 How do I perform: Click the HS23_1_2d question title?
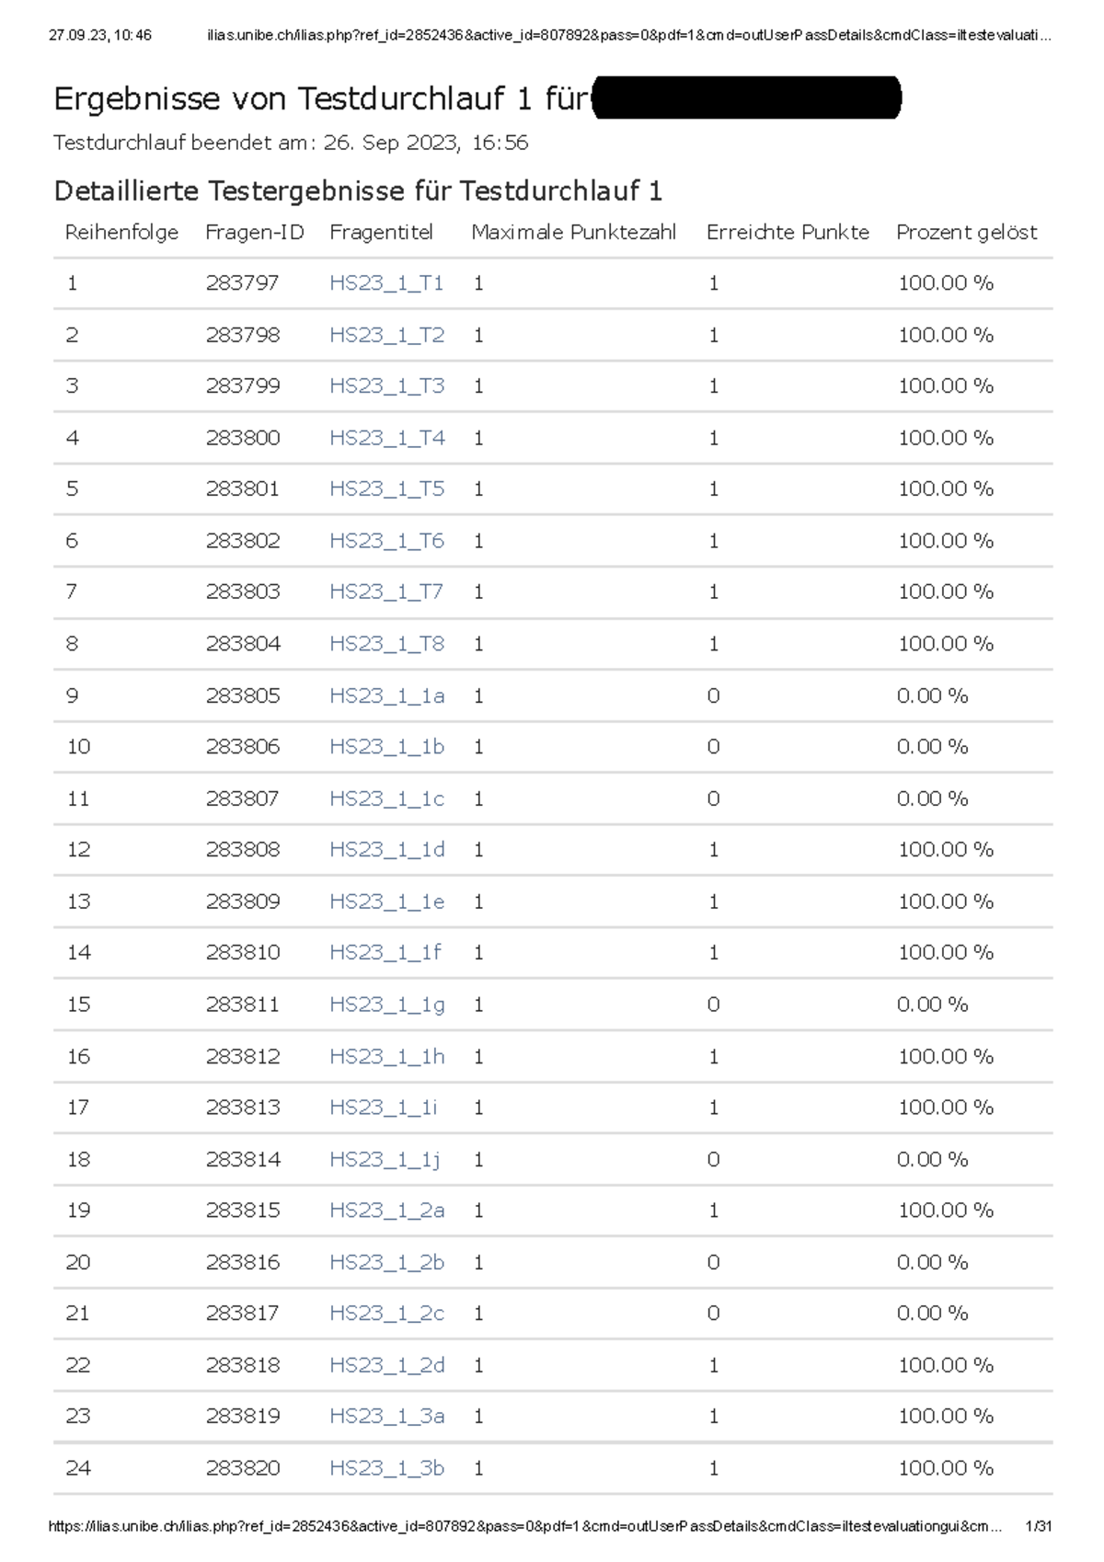click(386, 1365)
